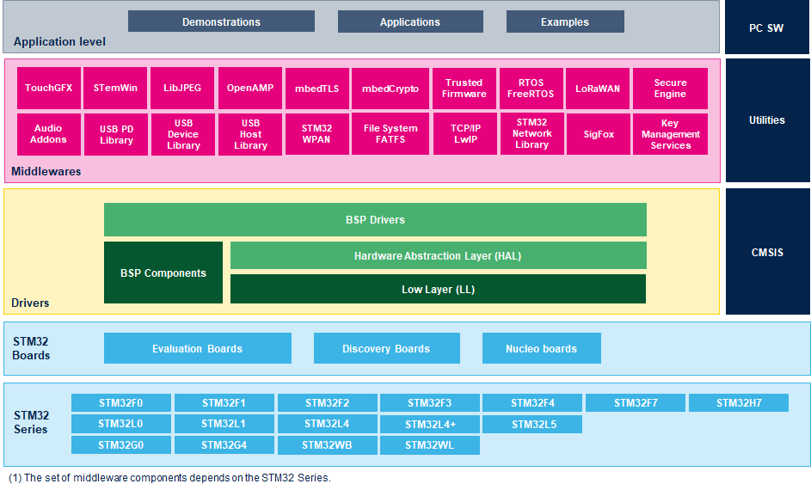This screenshot has height=490, width=811.
Task: Click the Application level label
Action: (59, 42)
